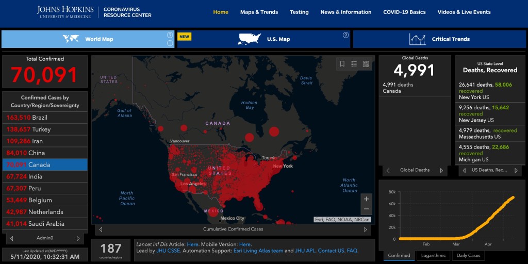
Task: Open News & Information menu
Action: tap(346, 12)
